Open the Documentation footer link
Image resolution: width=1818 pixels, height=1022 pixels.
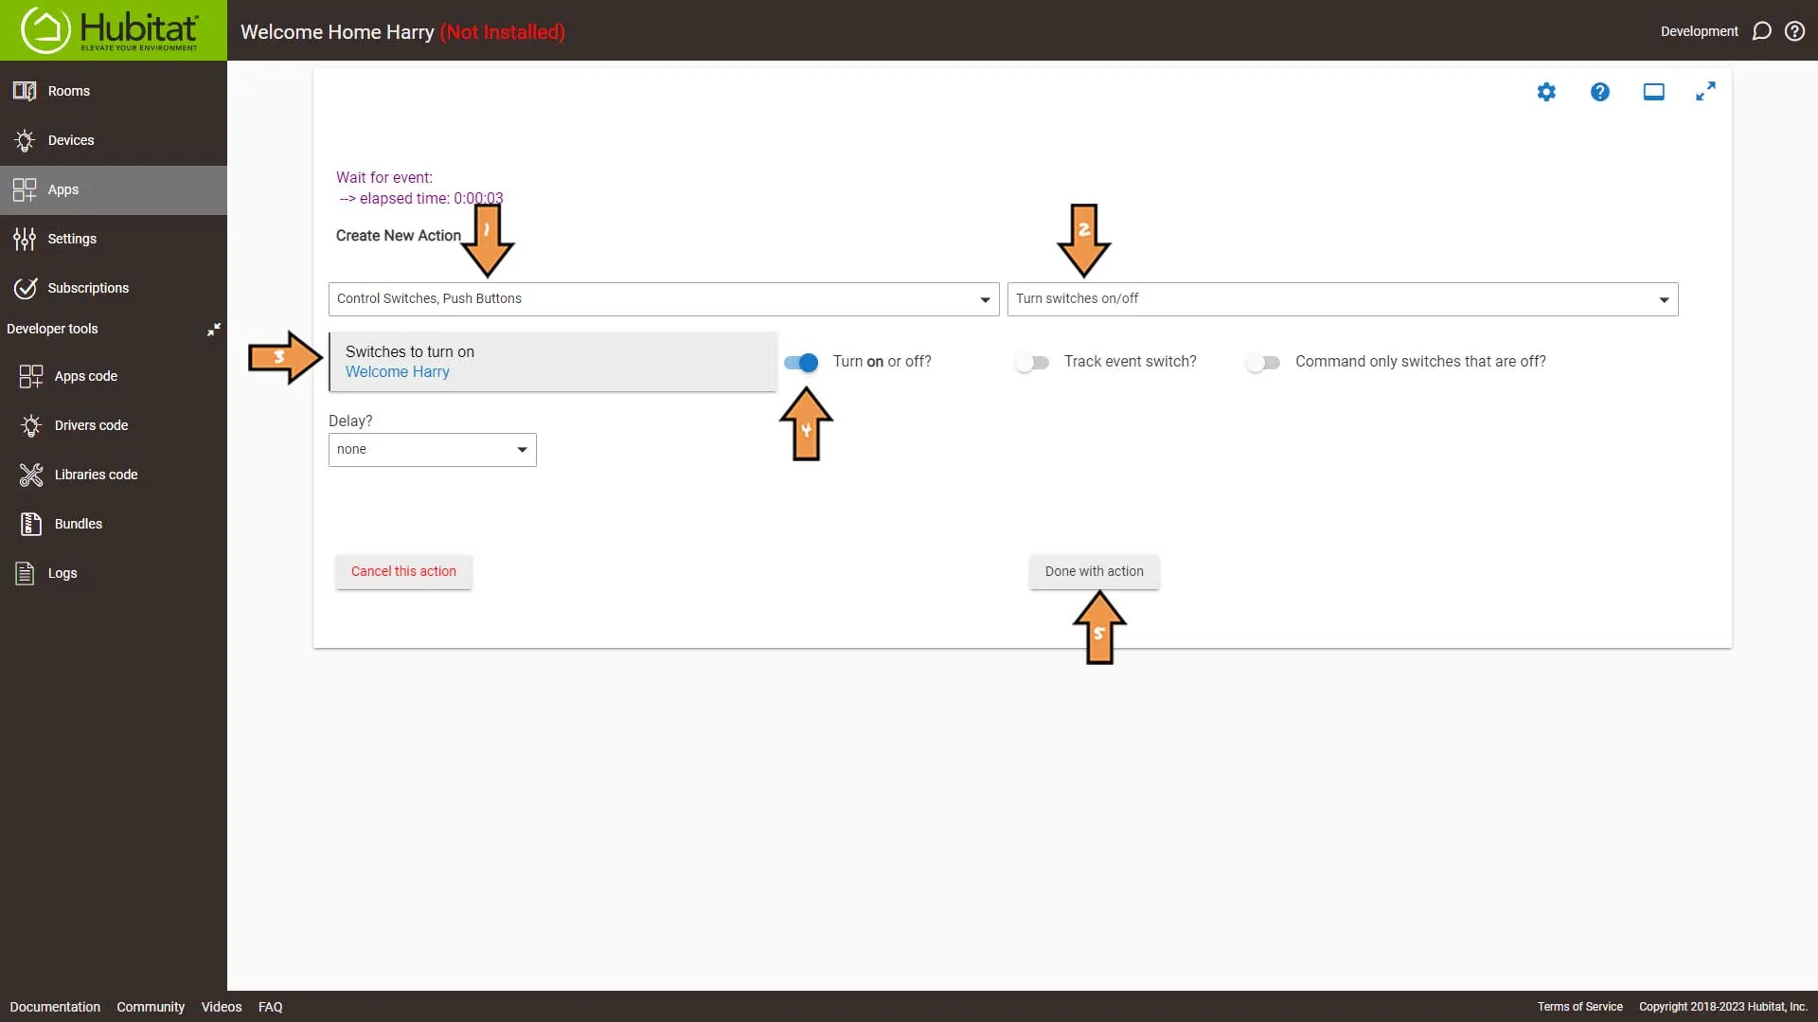[55, 1007]
